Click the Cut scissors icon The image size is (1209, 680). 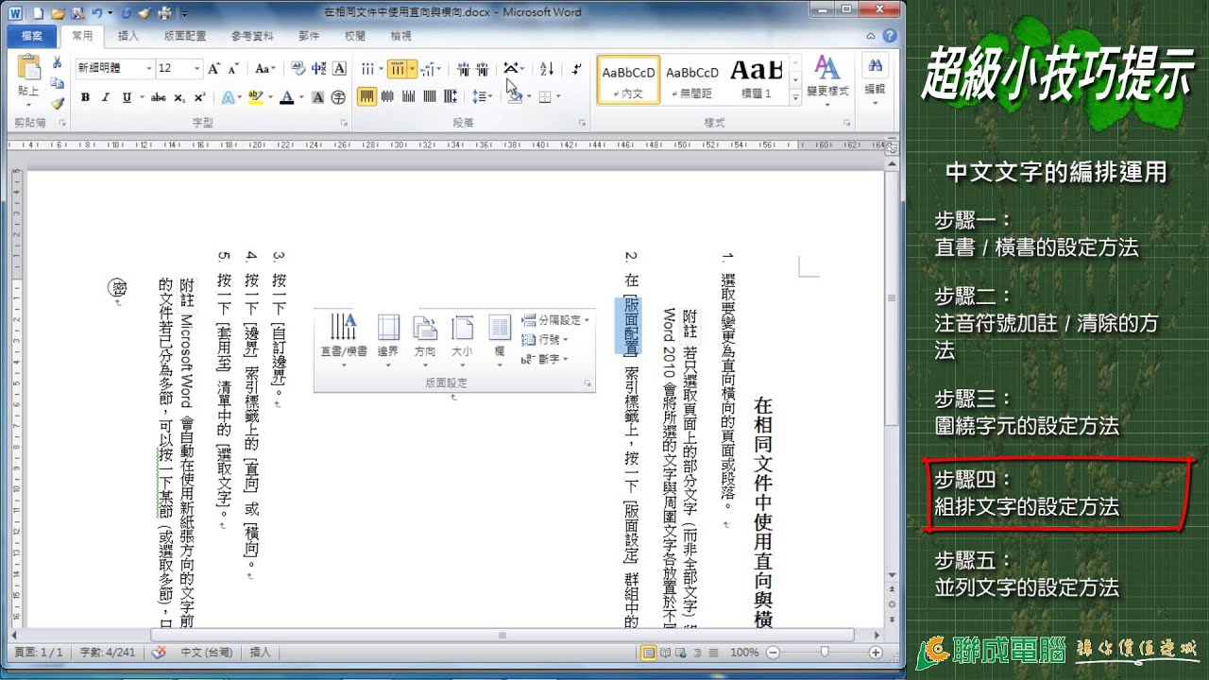pos(57,62)
